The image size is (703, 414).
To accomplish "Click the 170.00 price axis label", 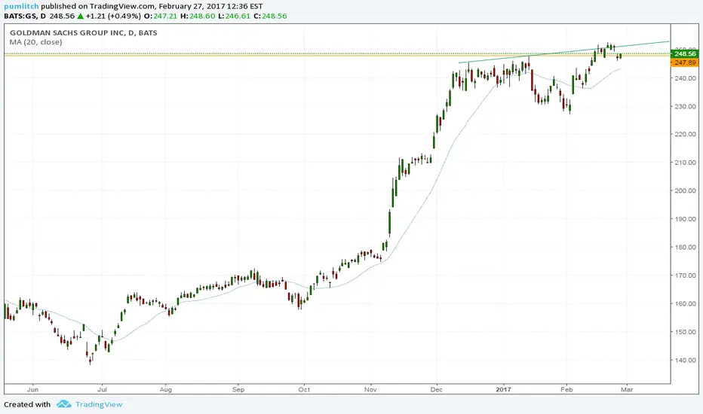I will (x=685, y=275).
